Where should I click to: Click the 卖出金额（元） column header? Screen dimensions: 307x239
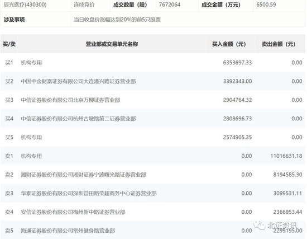click(x=279, y=44)
